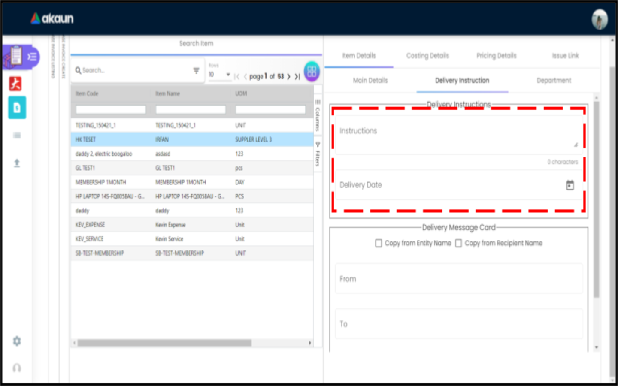This screenshot has width=618, height=386.
Task: Switch to the Issue Link tab
Action: coord(565,56)
